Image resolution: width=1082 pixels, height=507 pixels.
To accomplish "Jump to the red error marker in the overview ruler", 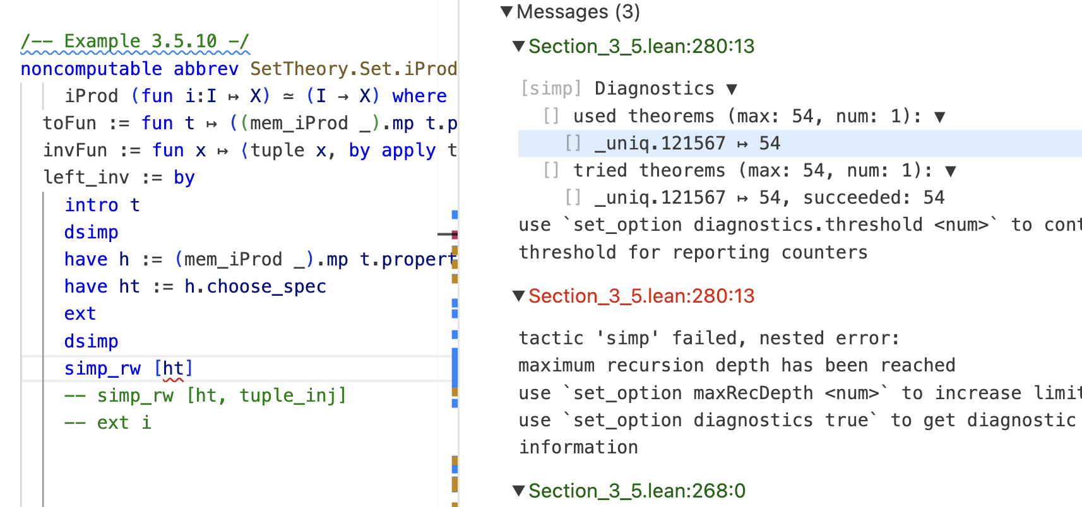I will coord(455,235).
